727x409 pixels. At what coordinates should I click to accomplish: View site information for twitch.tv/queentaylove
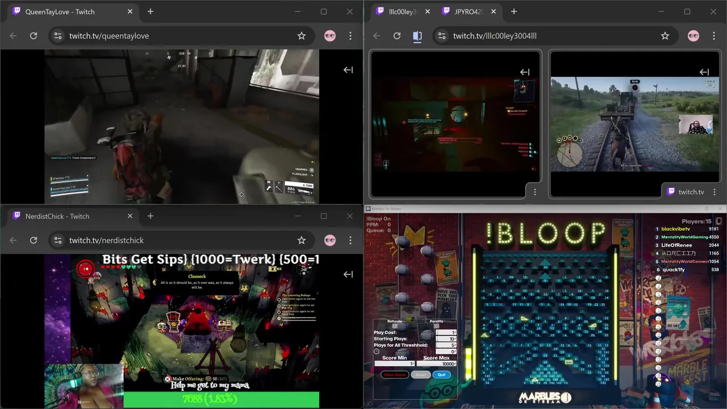57,36
